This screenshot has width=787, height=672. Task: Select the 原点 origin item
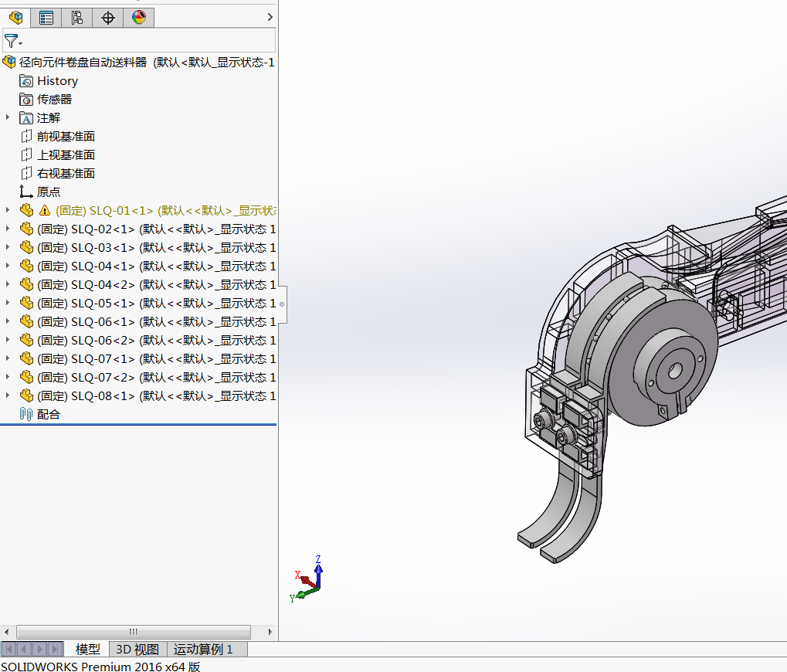coord(39,192)
